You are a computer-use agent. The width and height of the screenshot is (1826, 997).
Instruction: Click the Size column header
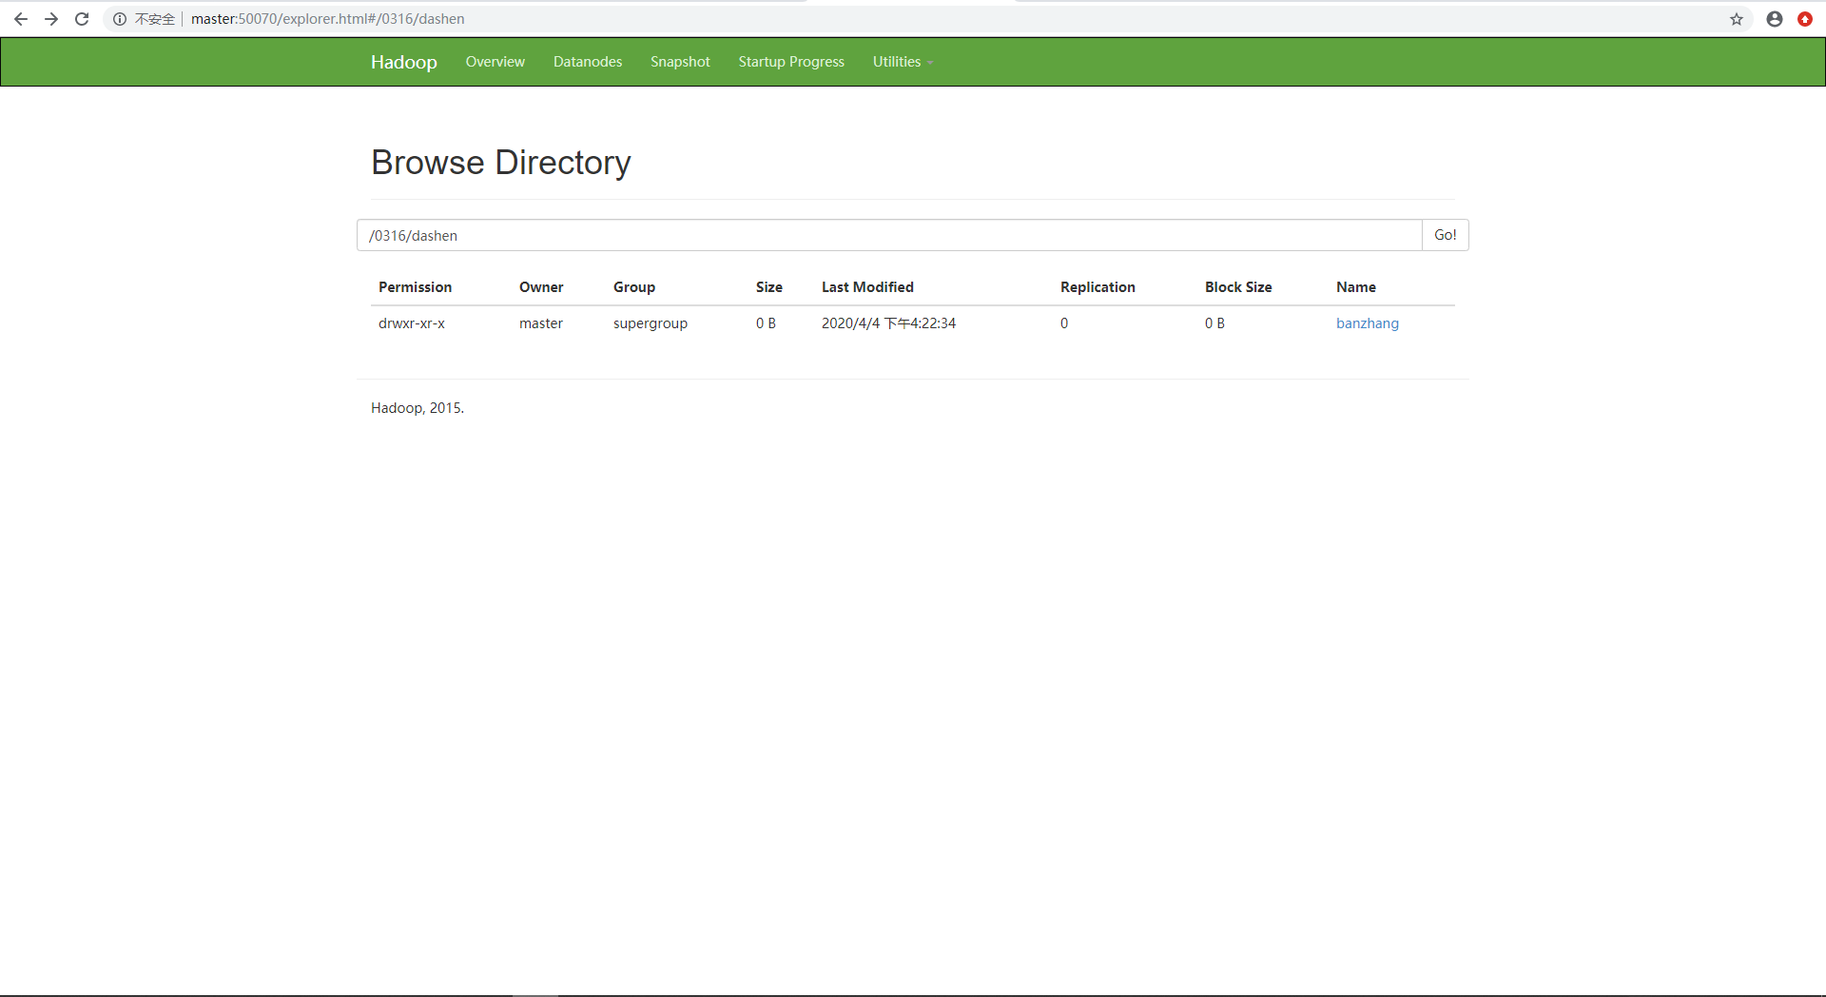[769, 287]
